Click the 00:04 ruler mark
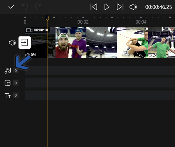This screenshot has width=175, height=147. coord(141,22)
